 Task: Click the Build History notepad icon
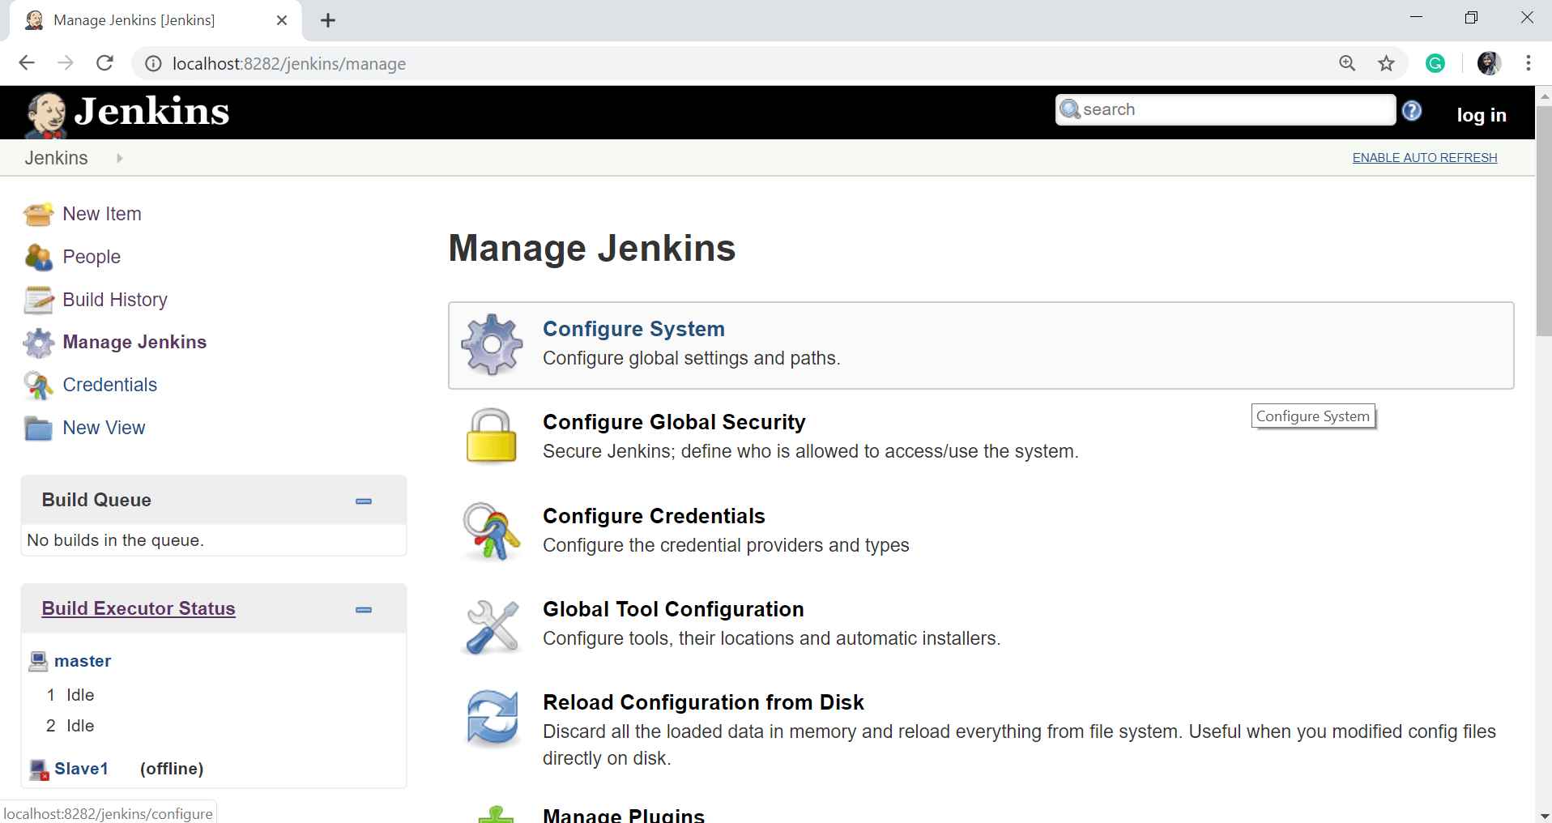38,300
